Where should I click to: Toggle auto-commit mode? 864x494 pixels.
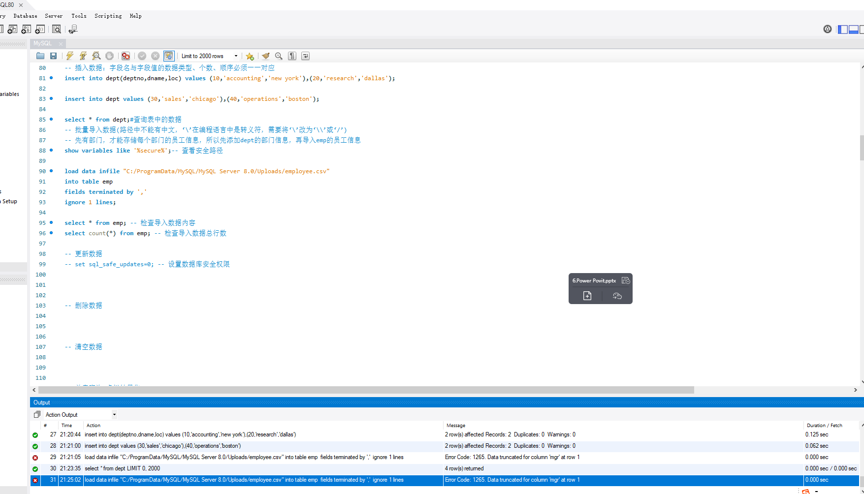[x=169, y=56]
